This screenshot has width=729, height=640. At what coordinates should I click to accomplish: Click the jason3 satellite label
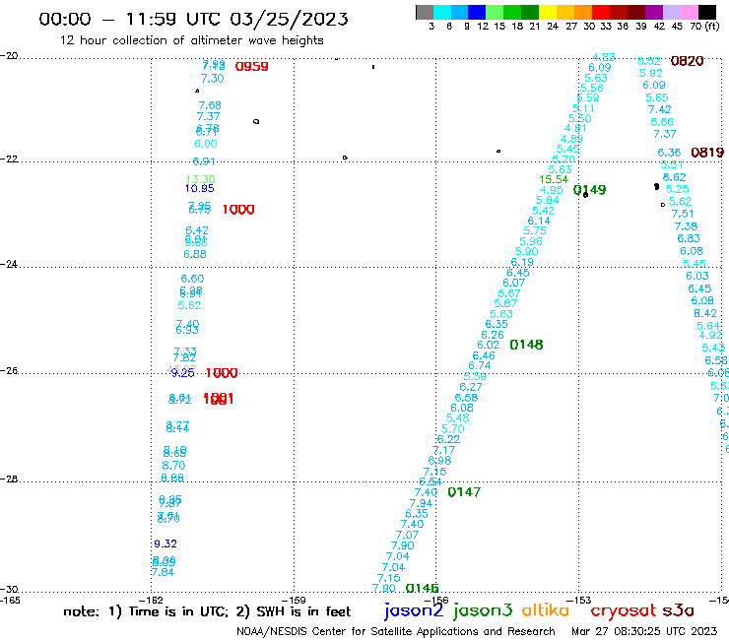click(483, 610)
